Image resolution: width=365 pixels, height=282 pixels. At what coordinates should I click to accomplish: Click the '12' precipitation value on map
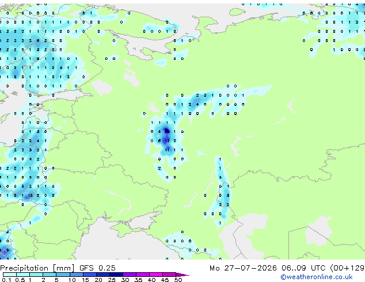167,141
